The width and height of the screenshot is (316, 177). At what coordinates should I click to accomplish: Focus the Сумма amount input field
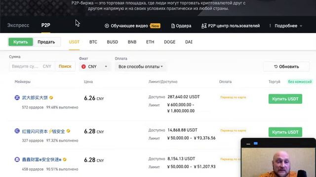32,66
